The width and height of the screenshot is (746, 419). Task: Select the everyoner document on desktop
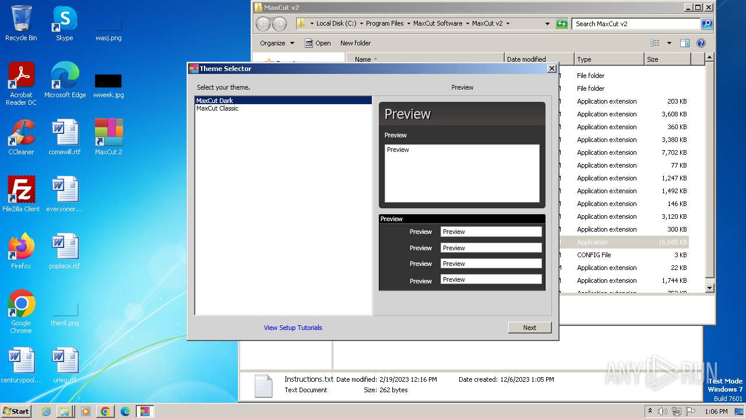click(x=64, y=194)
